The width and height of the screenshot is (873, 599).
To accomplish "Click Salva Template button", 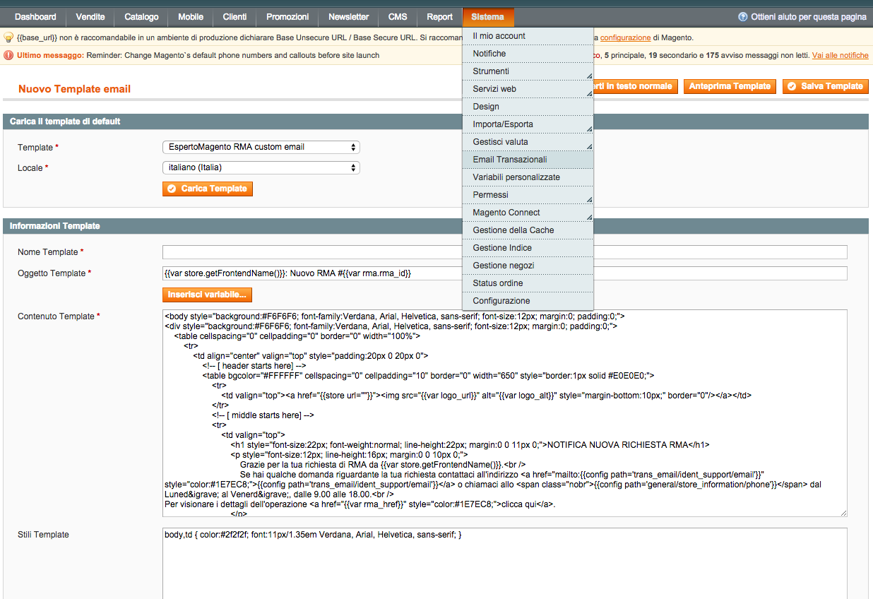I will pyautogui.click(x=825, y=86).
